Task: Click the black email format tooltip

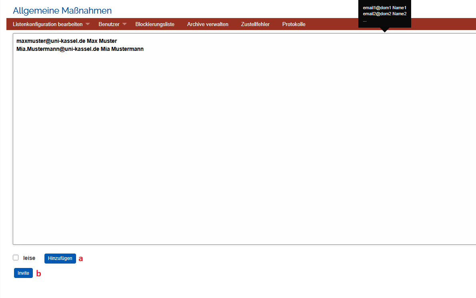Action: click(384, 14)
